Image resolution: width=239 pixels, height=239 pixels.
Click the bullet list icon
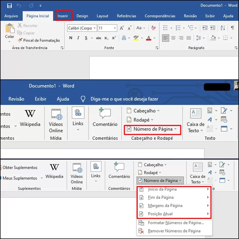pos(165,28)
